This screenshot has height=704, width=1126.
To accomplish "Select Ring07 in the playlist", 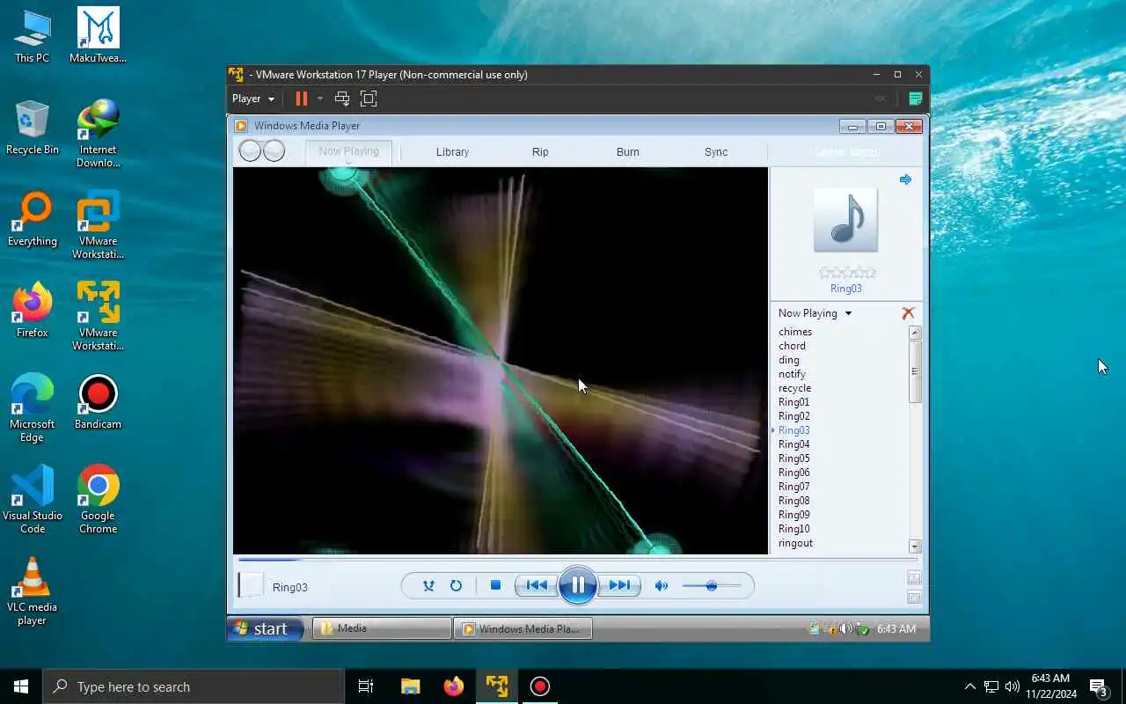I will point(793,487).
